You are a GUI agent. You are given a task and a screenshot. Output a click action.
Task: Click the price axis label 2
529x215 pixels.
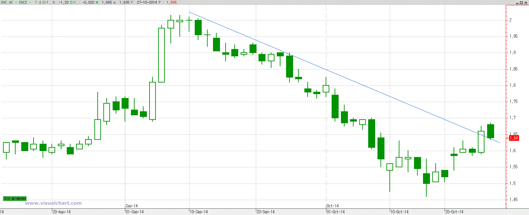tap(511, 20)
